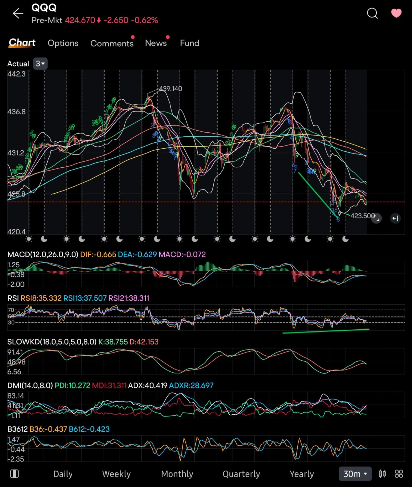Switch to the Options tab
The image size is (412, 487).
(63, 43)
